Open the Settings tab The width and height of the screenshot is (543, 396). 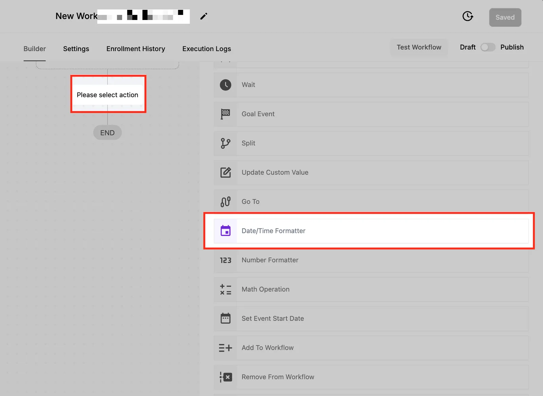(x=76, y=49)
